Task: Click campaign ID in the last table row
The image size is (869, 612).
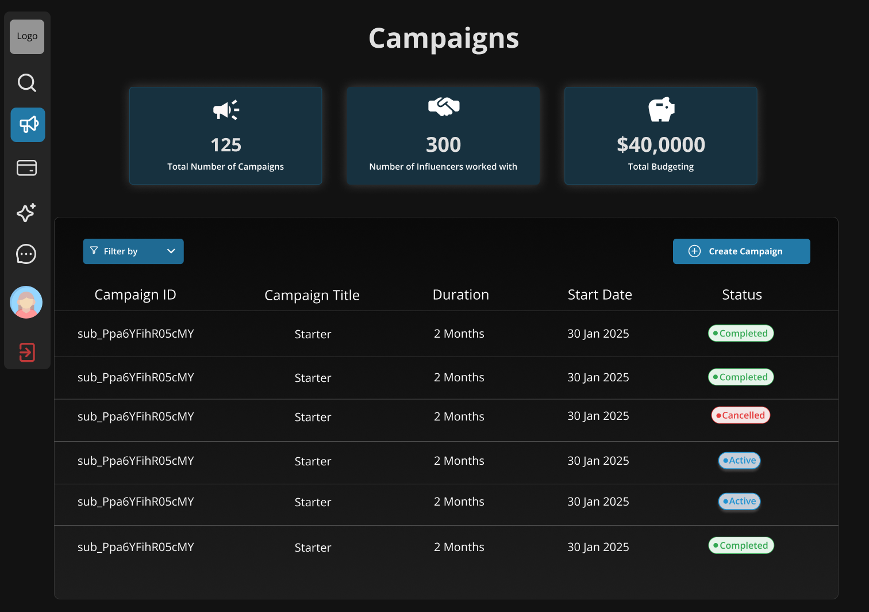Action: click(x=136, y=548)
